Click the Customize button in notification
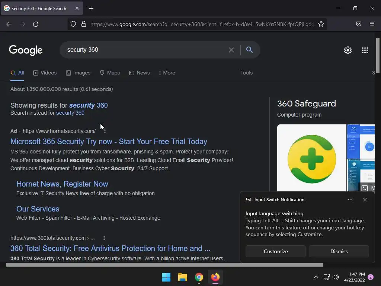 (x=276, y=251)
